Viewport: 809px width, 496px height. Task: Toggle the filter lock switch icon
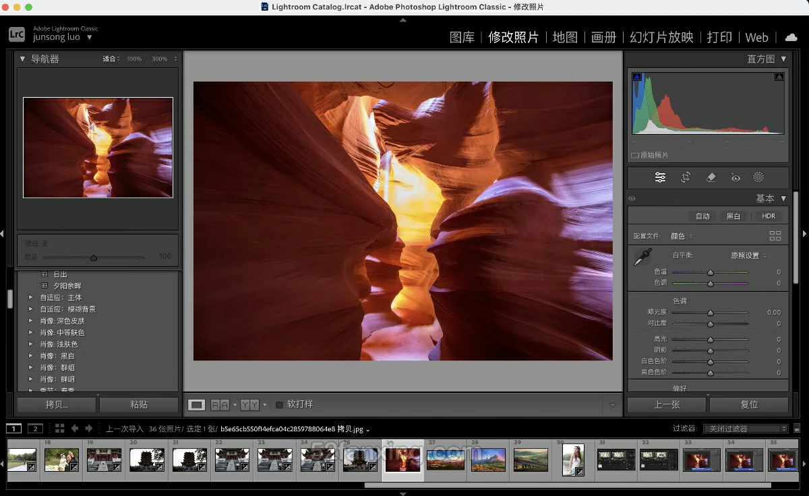pos(797,429)
